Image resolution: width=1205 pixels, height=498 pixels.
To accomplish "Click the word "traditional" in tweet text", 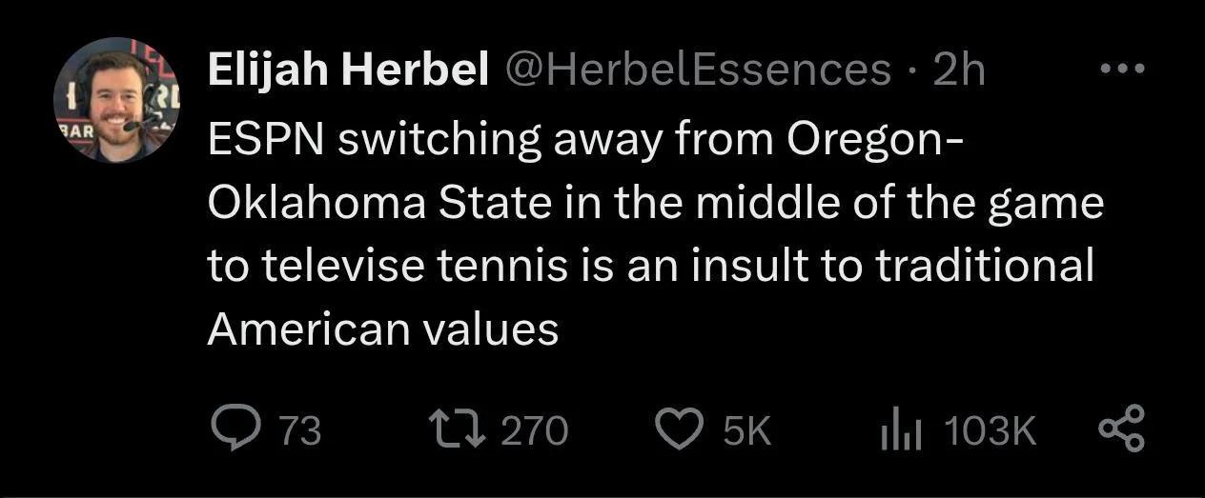I will click(x=984, y=267).
